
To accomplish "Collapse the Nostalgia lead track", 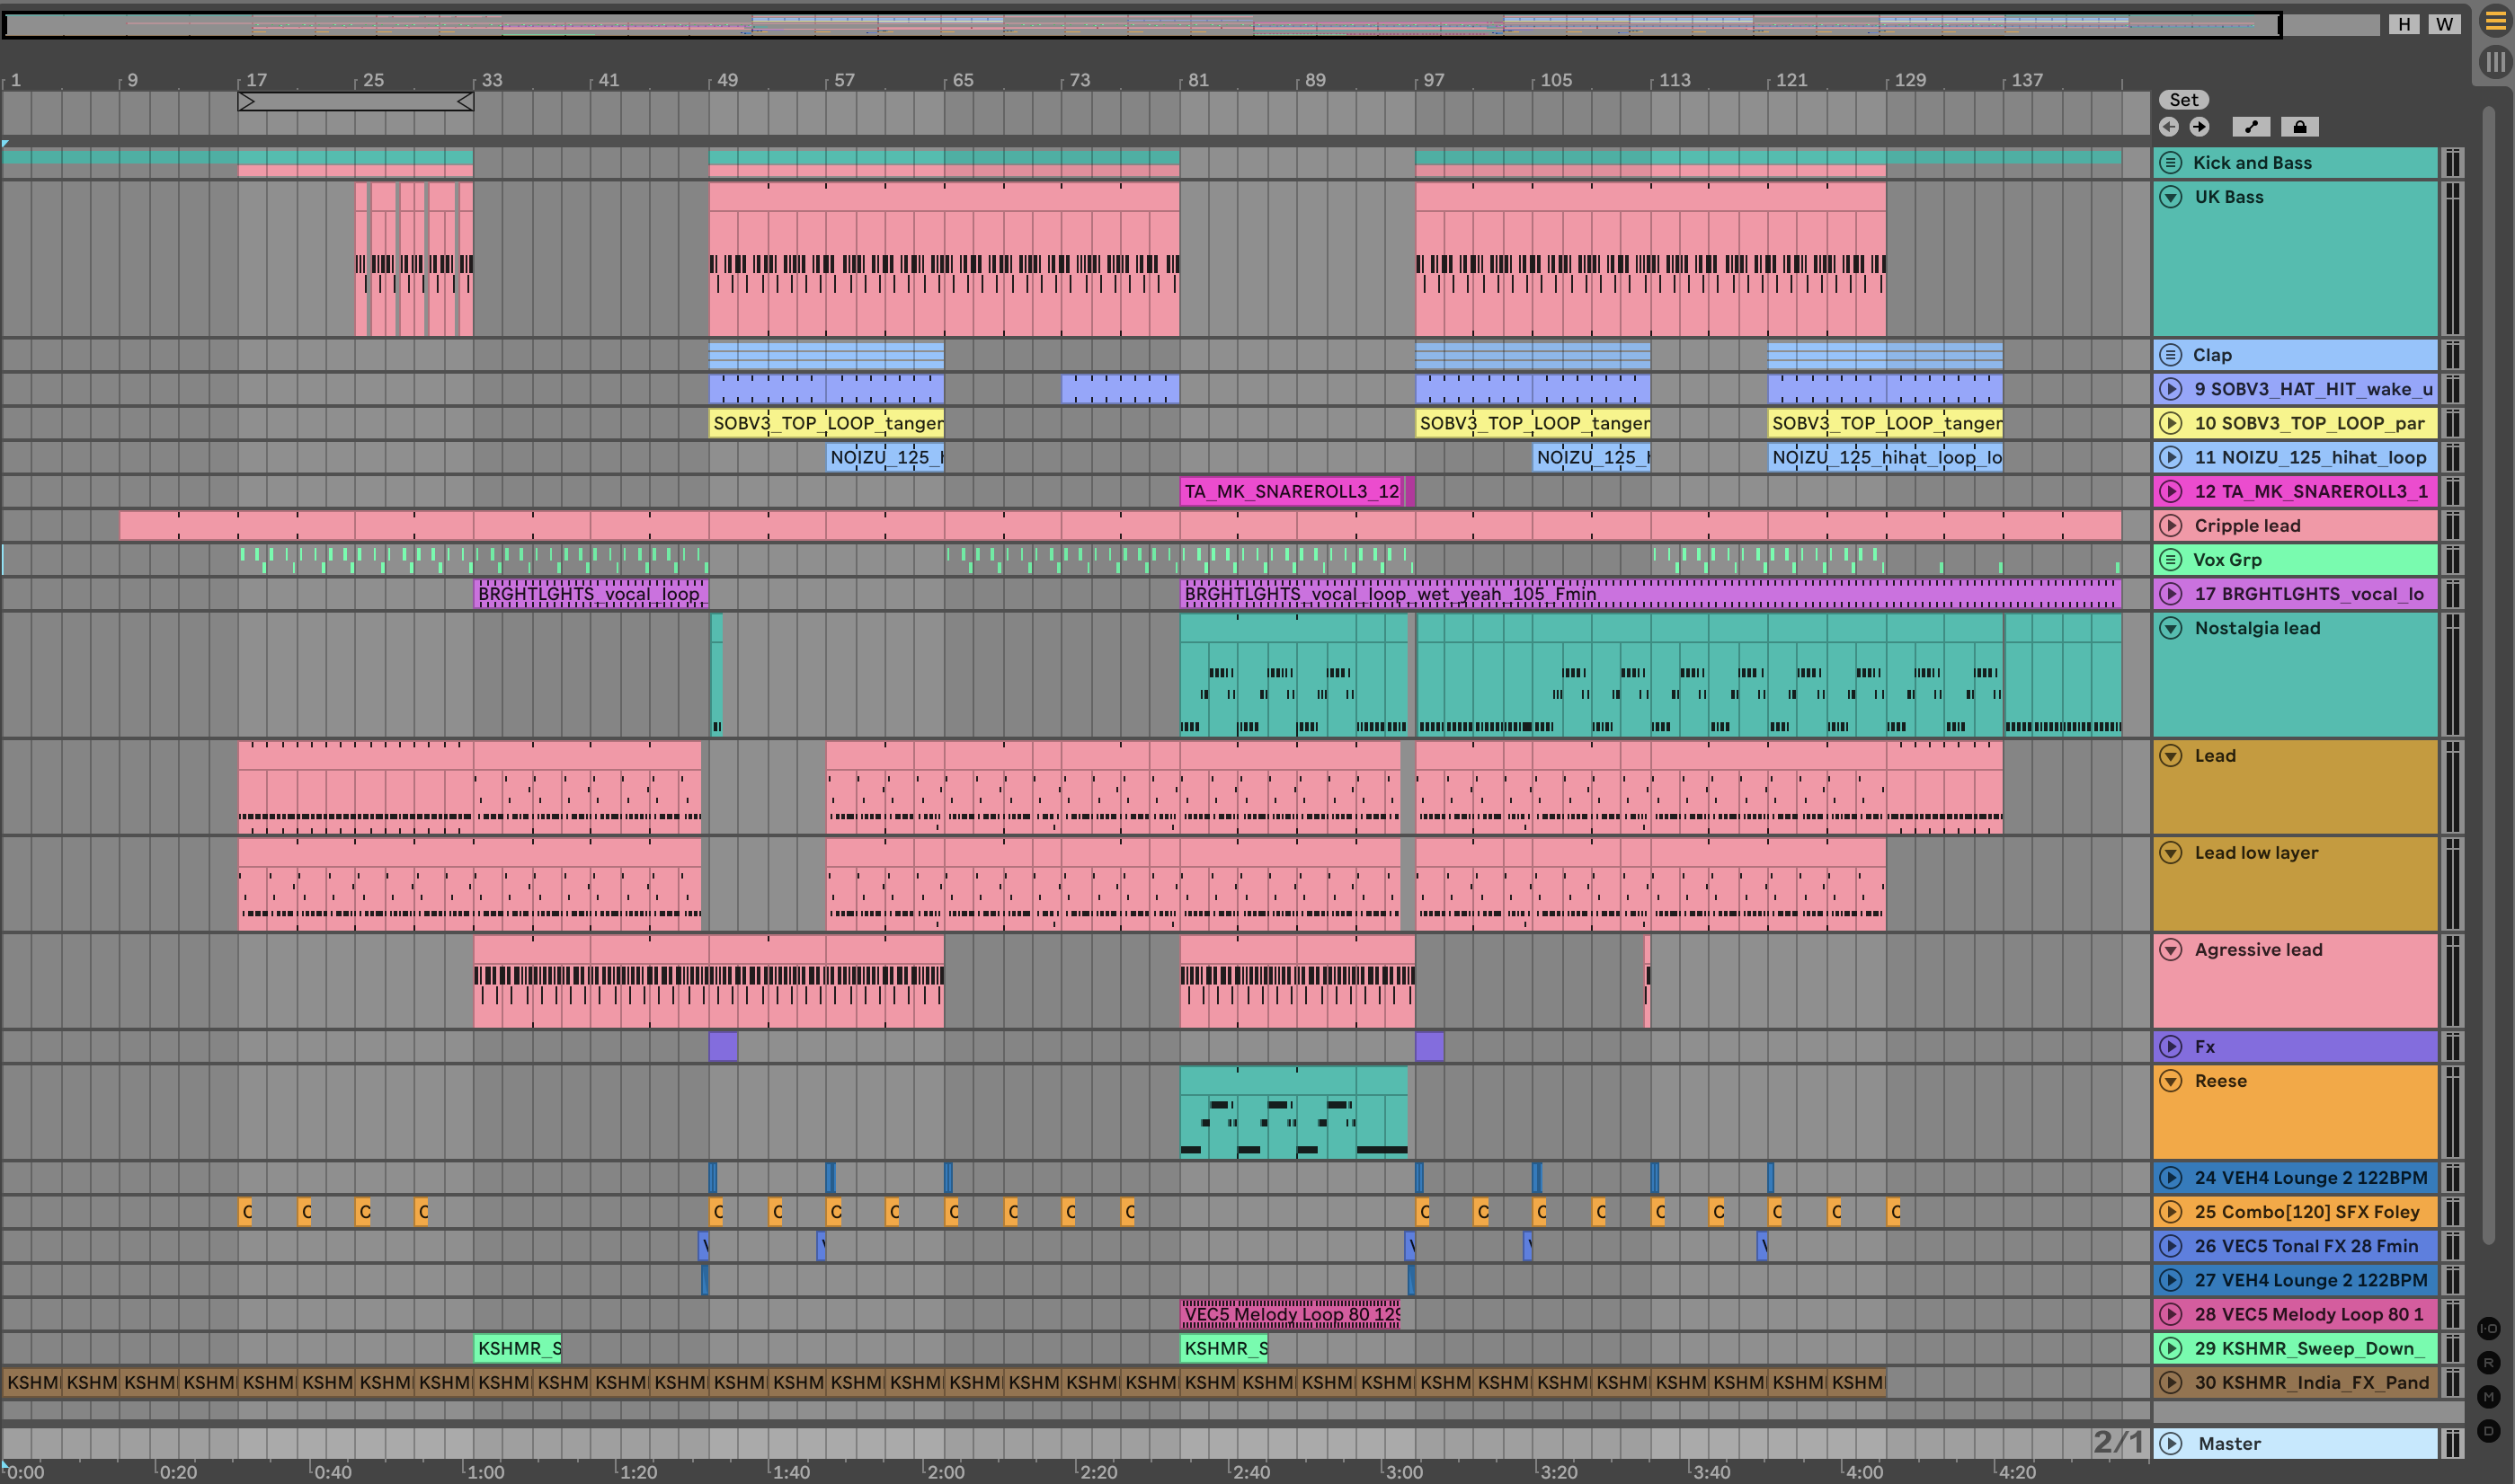I will coord(2170,628).
